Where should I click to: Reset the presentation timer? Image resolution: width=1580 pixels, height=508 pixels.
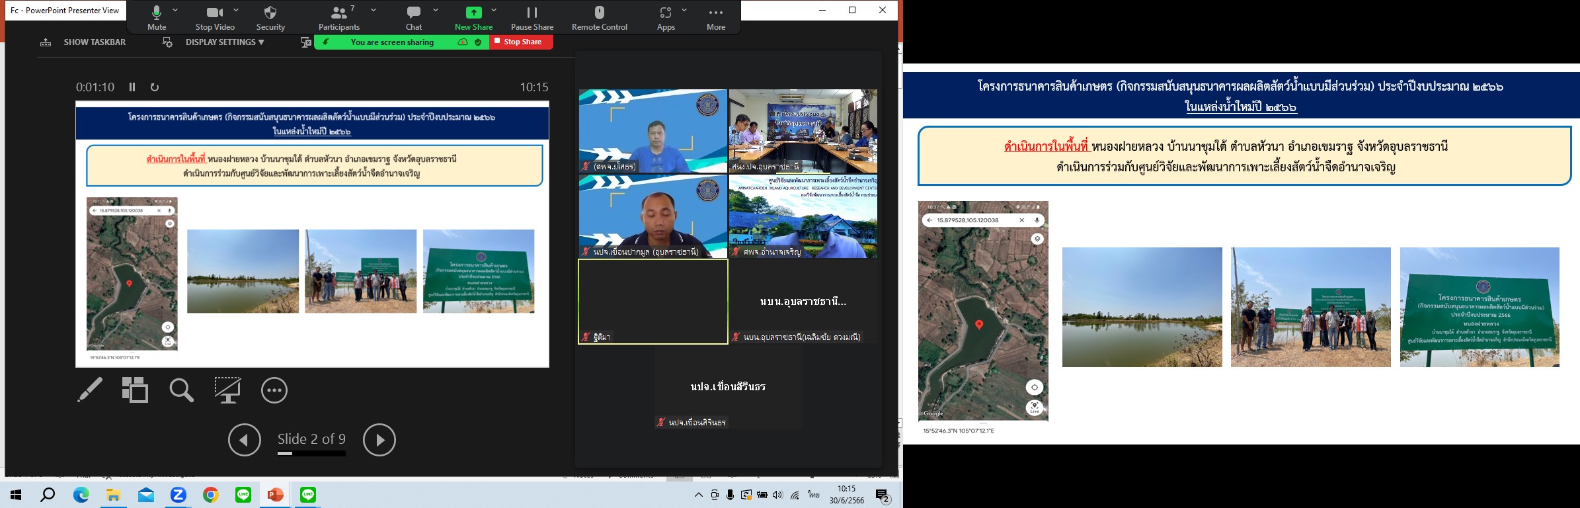155,87
